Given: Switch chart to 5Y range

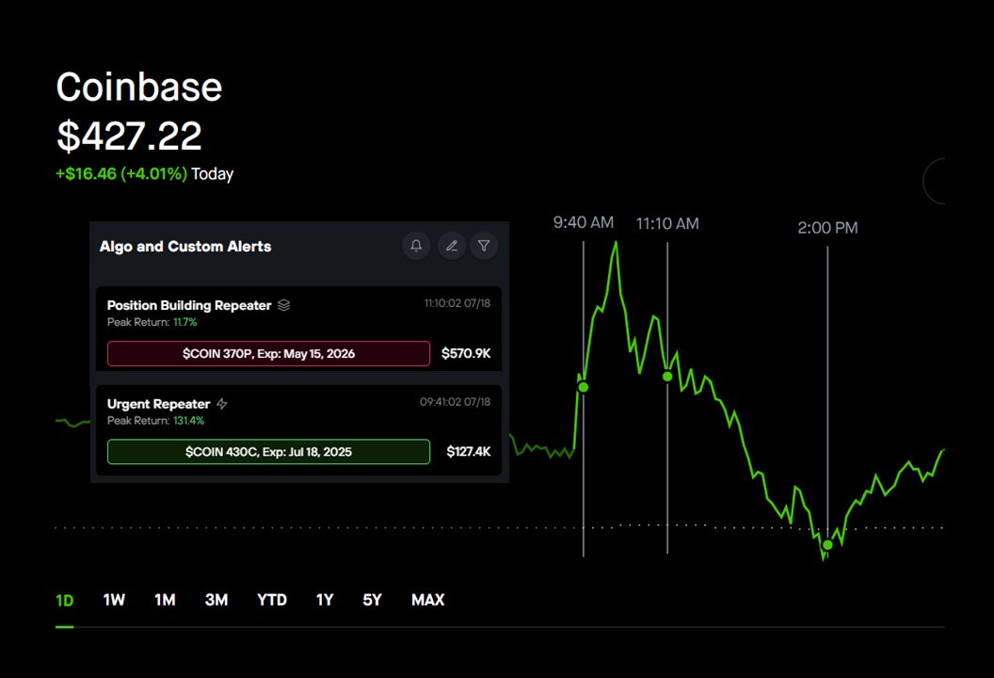Looking at the screenshot, I should 372,600.
